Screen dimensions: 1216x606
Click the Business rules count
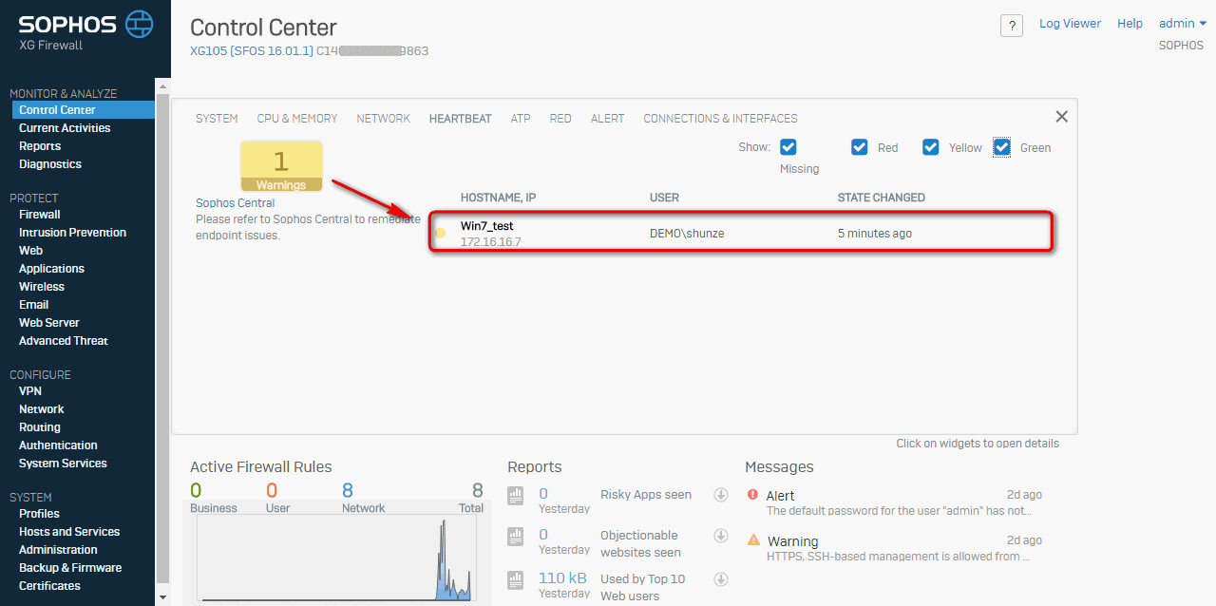pyautogui.click(x=196, y=491)
